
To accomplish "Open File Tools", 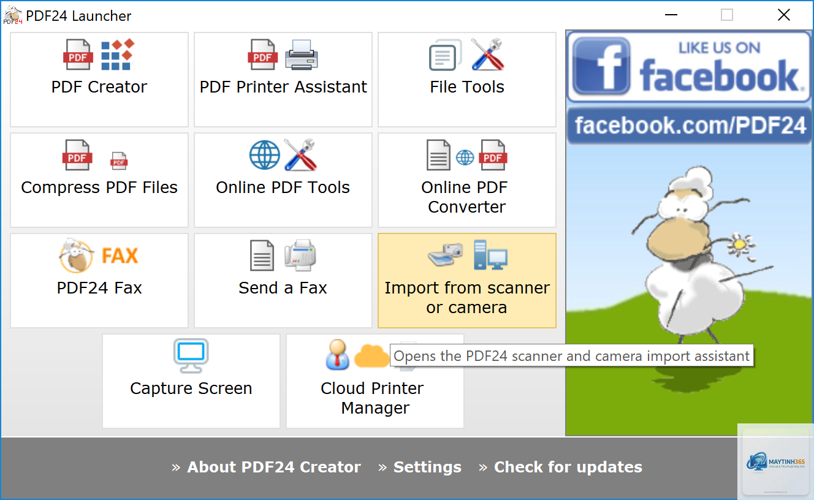I will 467,80.
